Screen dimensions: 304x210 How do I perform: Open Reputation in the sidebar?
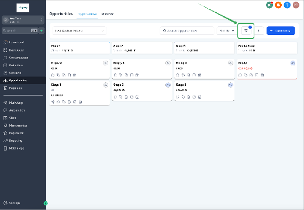(x=13, y=133)
